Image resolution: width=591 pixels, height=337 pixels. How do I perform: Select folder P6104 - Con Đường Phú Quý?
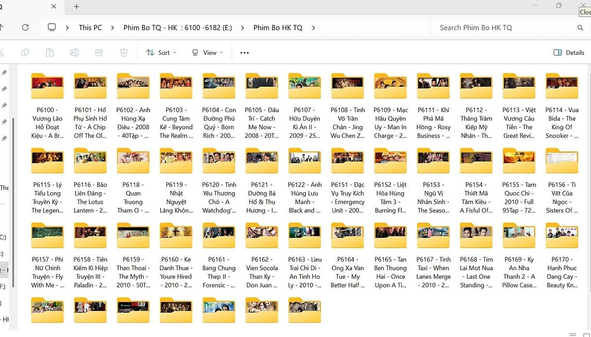[219, 106]
